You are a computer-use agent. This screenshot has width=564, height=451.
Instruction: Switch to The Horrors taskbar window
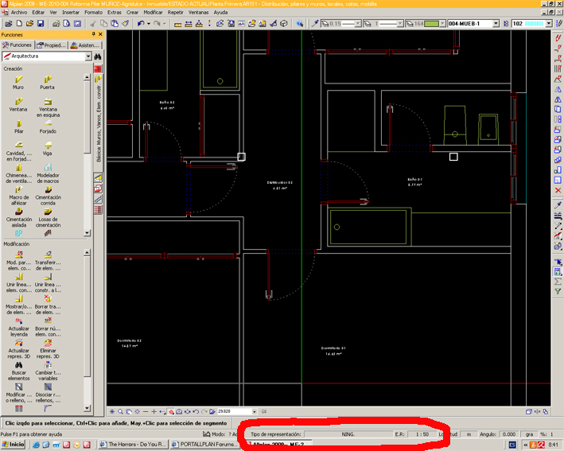pos(133,445)
